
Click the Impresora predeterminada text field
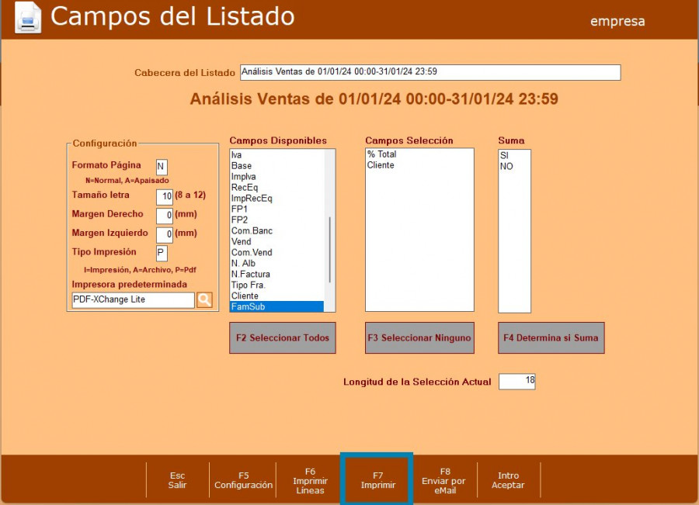point(133,300)
